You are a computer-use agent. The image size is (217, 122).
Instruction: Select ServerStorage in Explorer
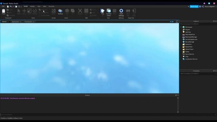(190, 42)
